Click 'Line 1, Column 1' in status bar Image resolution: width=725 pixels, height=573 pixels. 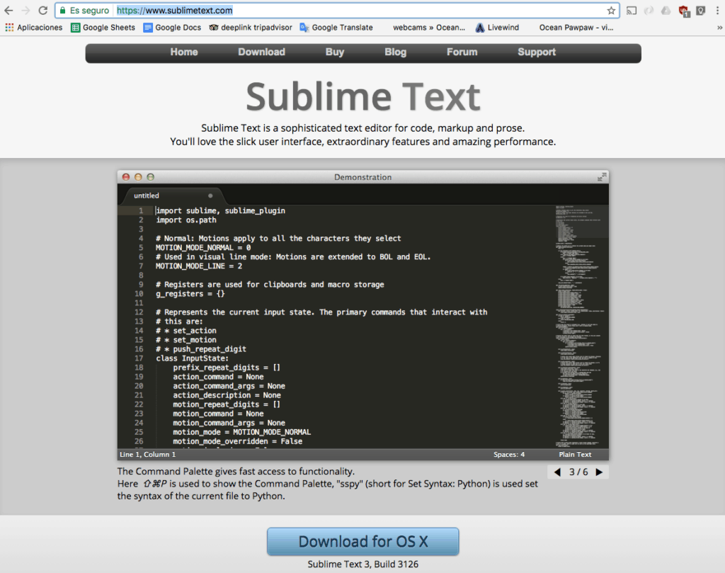147,455
